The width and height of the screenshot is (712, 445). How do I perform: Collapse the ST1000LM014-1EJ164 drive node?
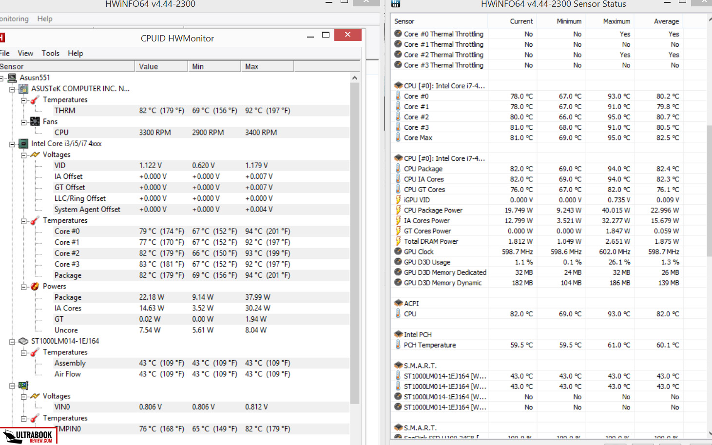point(12,341)
